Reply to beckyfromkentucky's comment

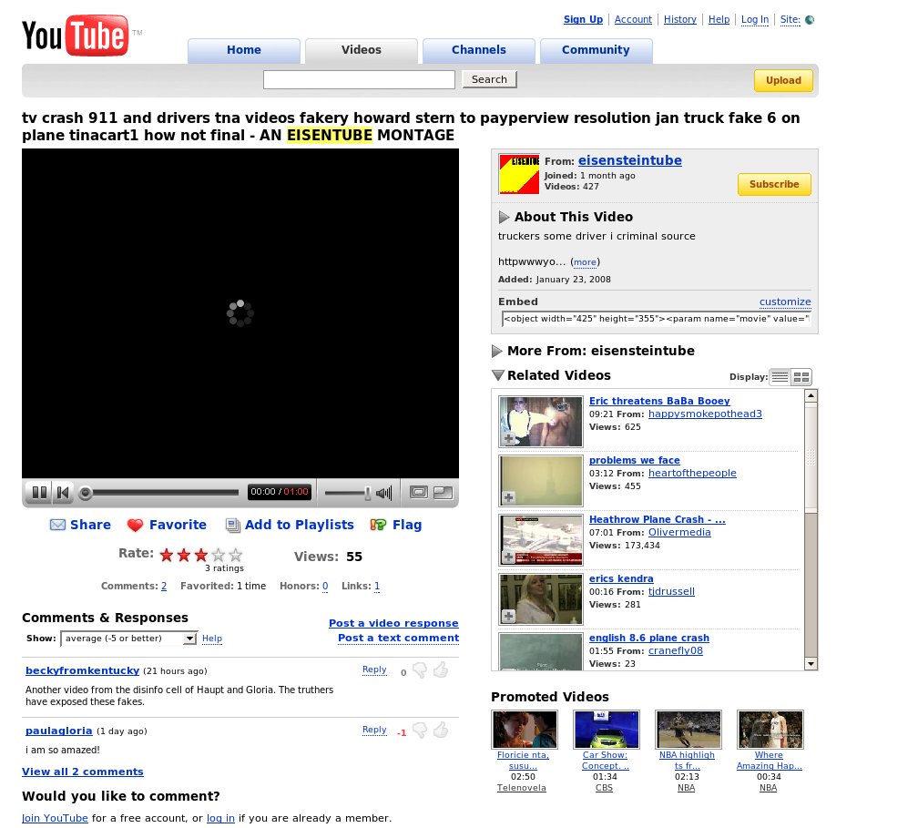[x=374, y=670]
